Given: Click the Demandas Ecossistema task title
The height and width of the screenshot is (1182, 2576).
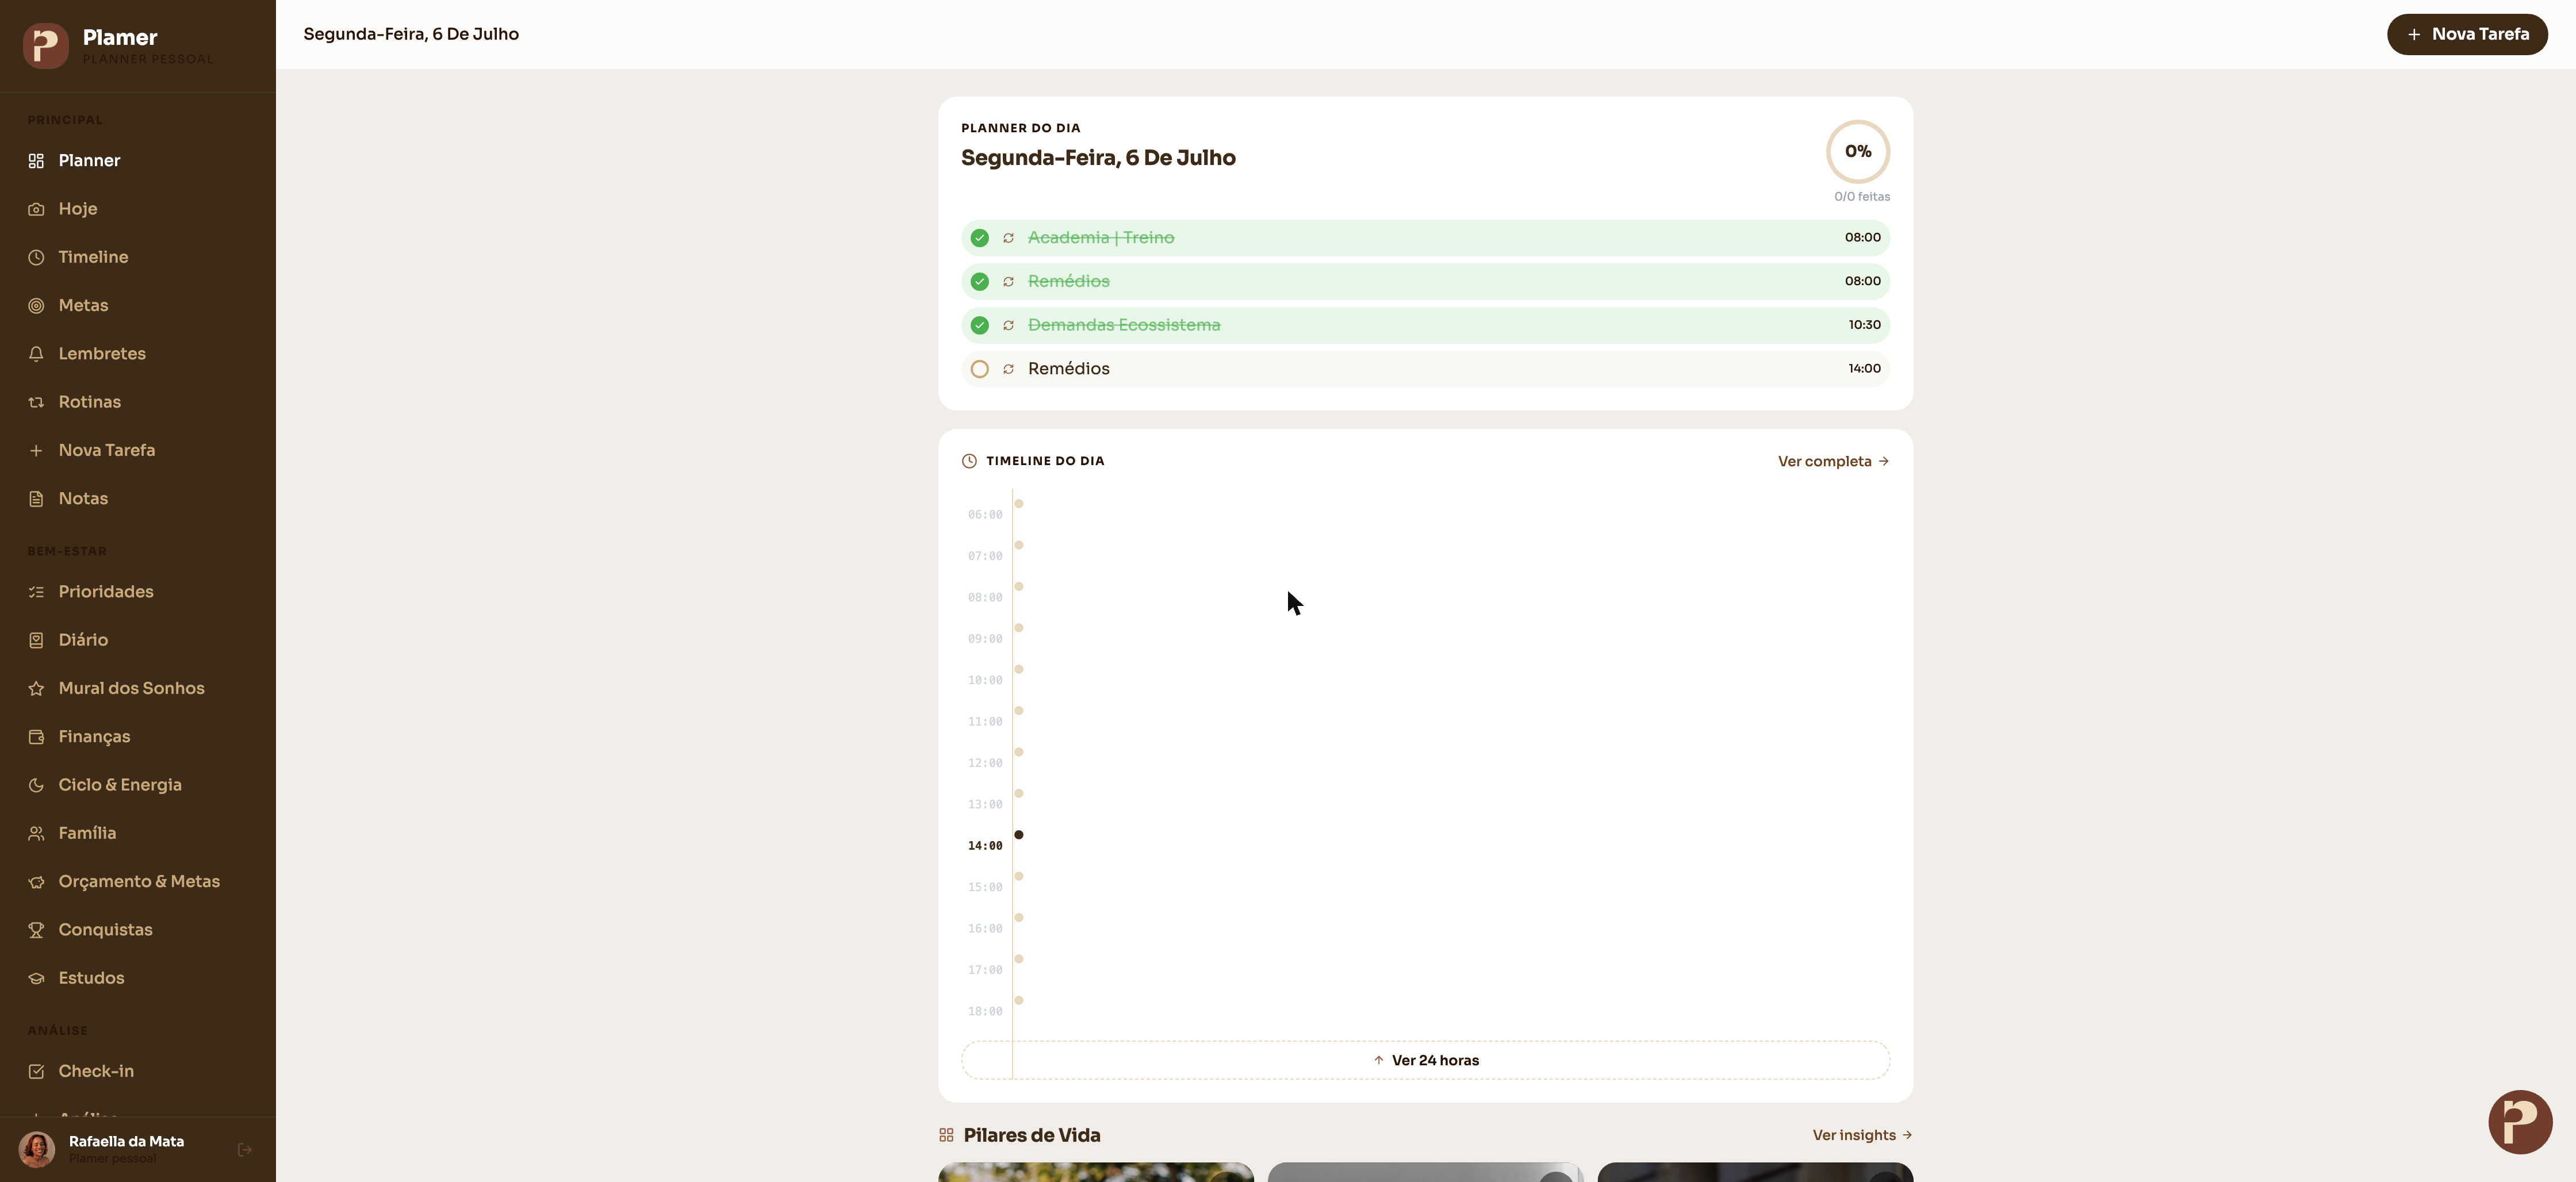Looking at the screenshot, I should (1124, 325).
